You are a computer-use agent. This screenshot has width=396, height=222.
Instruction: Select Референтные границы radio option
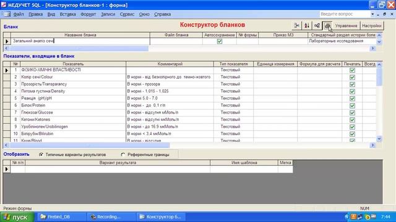[123, 155]
